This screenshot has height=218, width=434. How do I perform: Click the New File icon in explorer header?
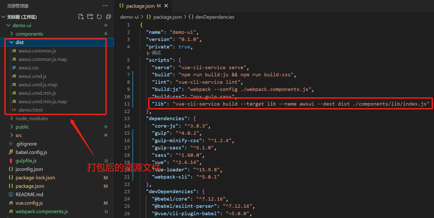pyautogui.click(x=81, y=17)
